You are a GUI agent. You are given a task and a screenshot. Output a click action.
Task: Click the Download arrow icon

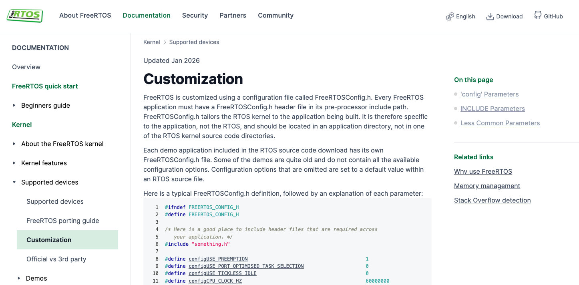[490, 16]
